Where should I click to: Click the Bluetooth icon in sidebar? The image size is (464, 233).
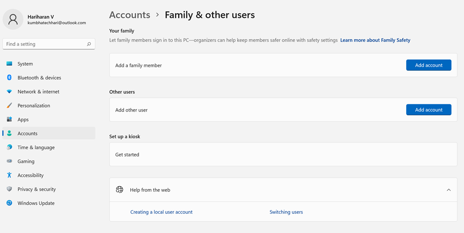(x=9, y=78)
